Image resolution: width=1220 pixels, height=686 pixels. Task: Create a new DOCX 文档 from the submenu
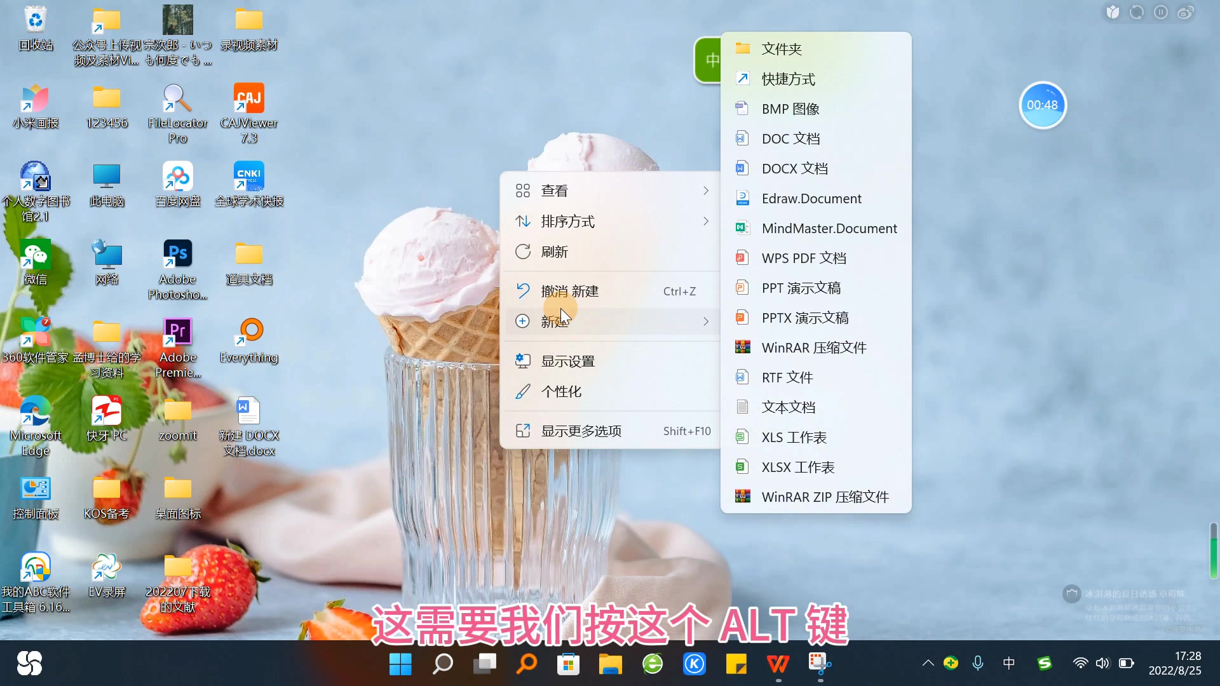(x=795, y=168)
